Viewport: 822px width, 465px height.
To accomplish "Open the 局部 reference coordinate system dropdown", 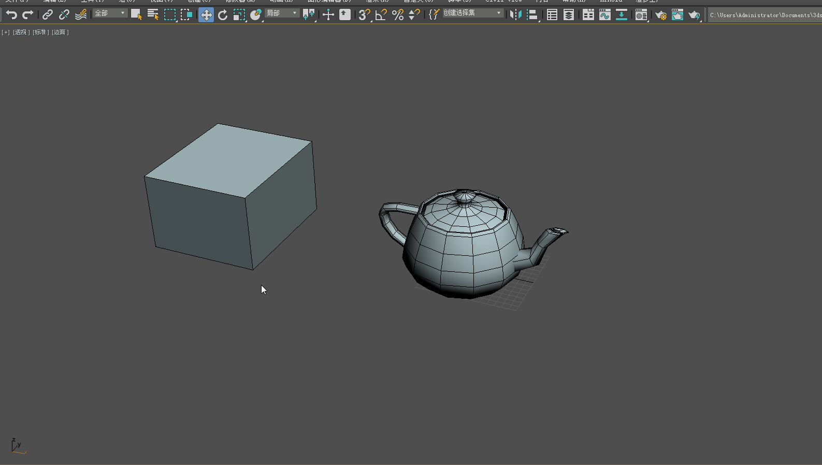I will (282, 13).
